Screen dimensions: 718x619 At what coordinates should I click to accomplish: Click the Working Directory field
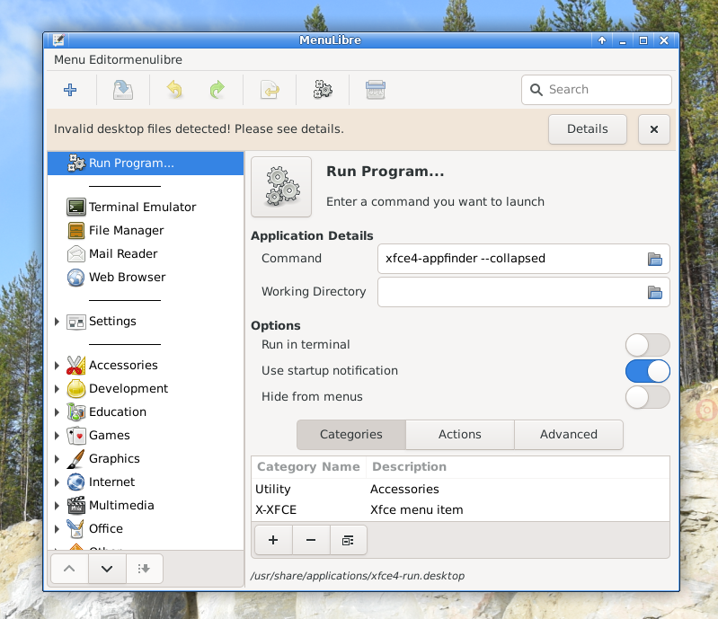tap(523, 292)
